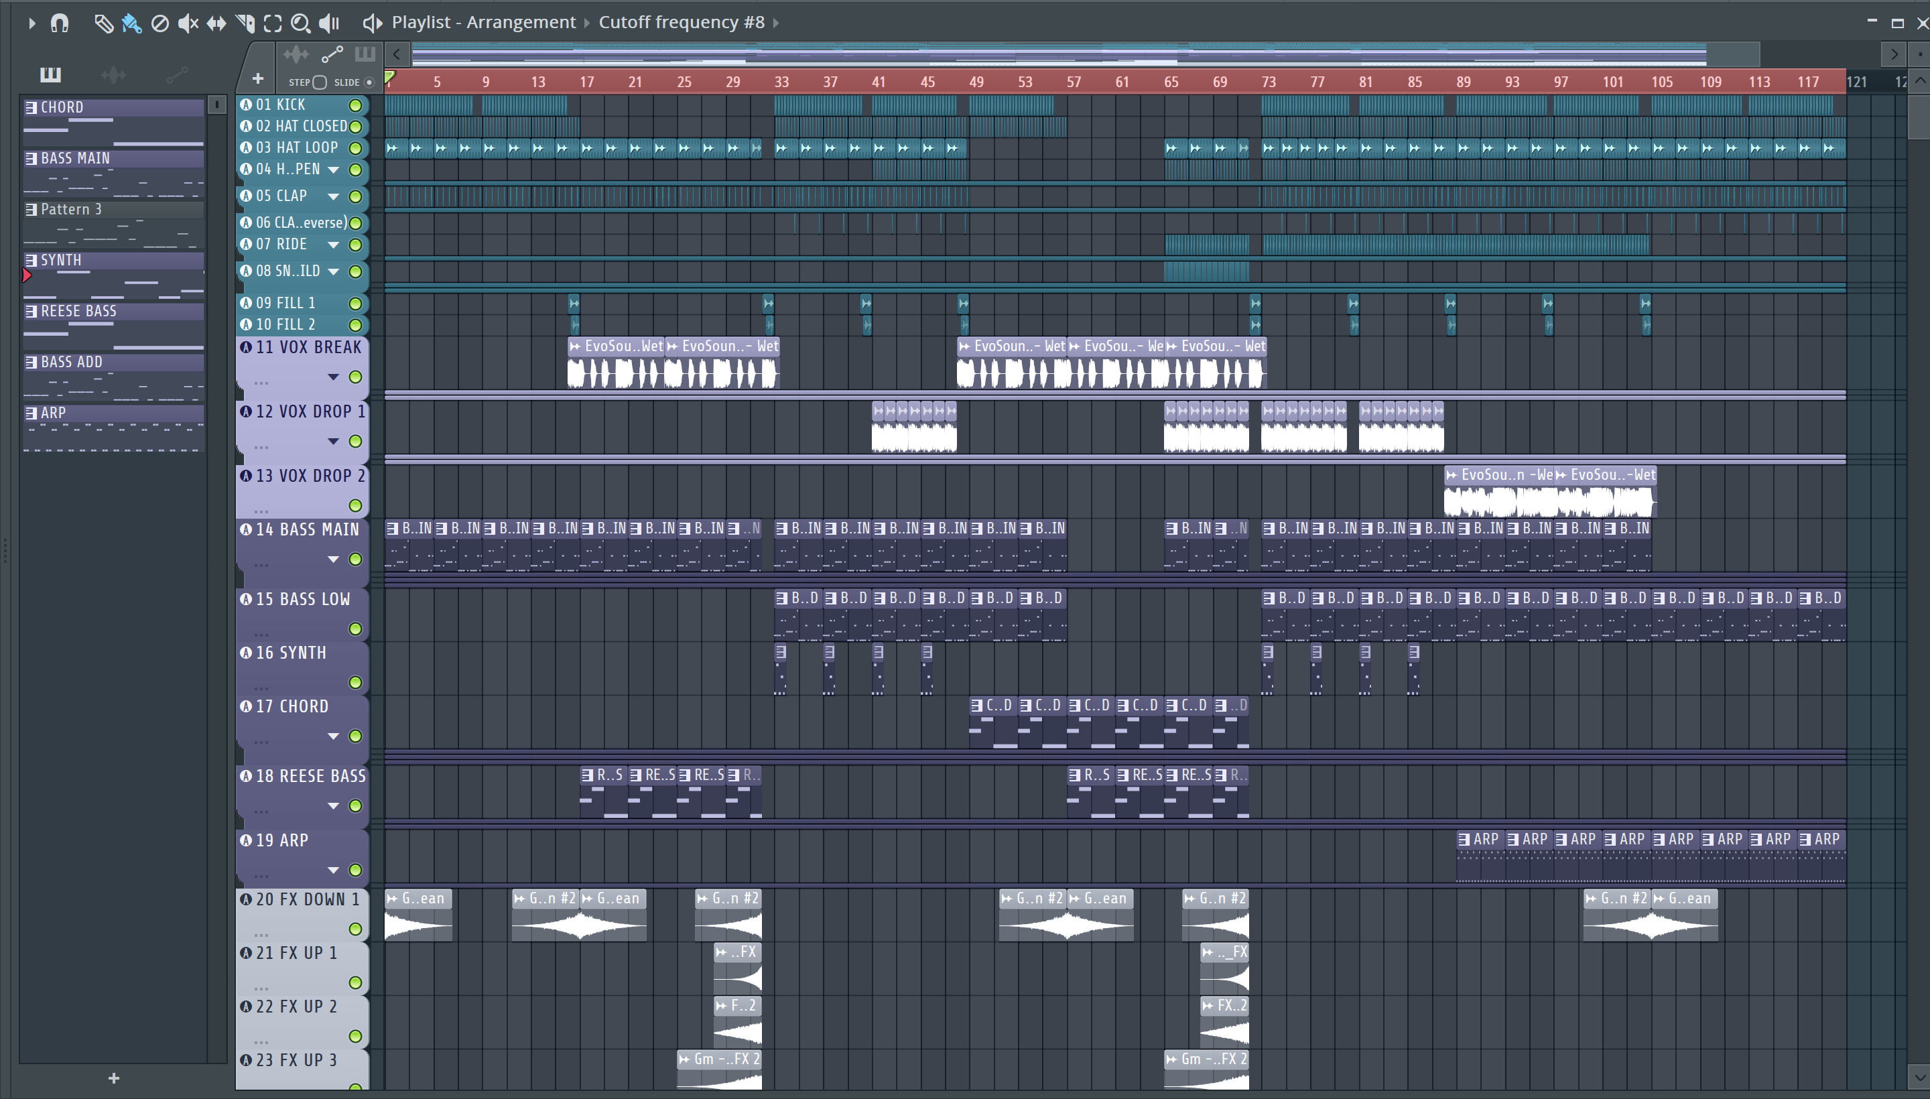Select the Select marquee tool
The width and height of the screenshot is (1930, 1099).
point(273,23)
